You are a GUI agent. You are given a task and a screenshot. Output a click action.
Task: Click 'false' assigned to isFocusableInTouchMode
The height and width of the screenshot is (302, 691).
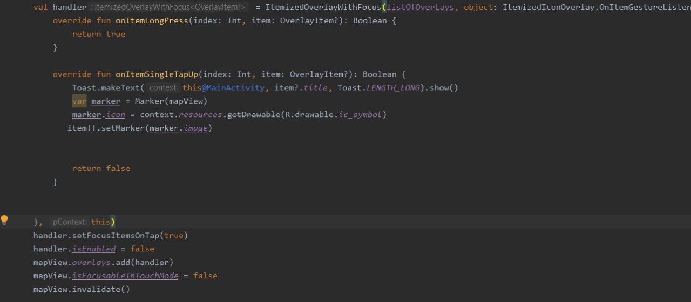(205, 276)
